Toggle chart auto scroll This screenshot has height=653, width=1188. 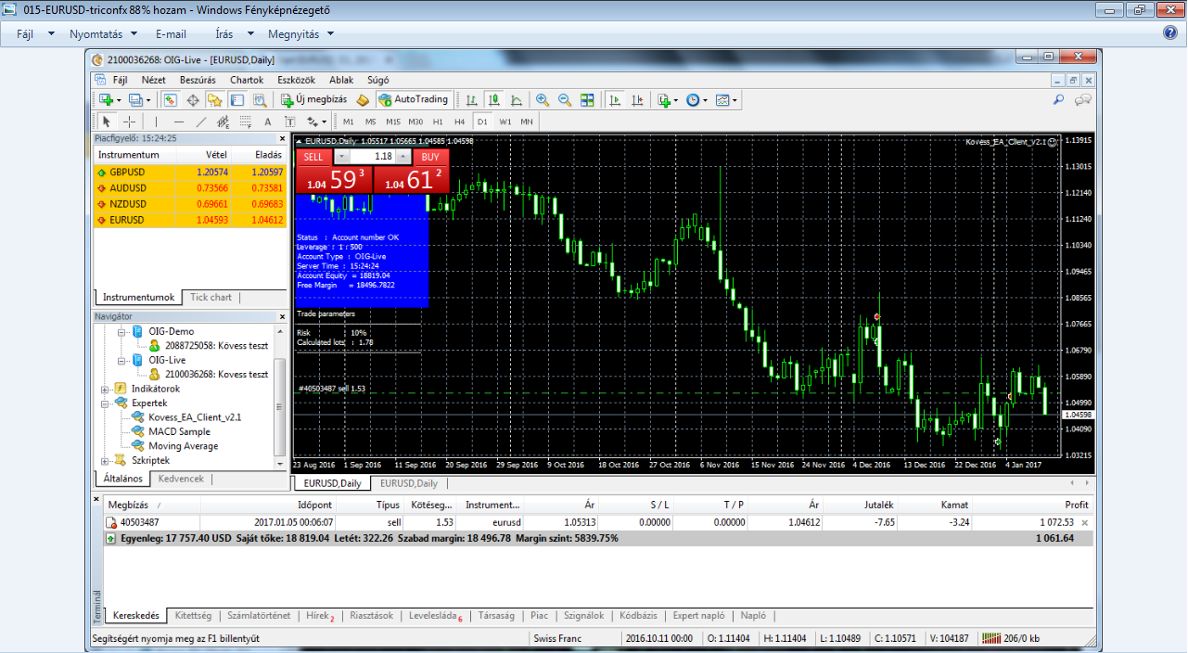[x=614, y=100]
